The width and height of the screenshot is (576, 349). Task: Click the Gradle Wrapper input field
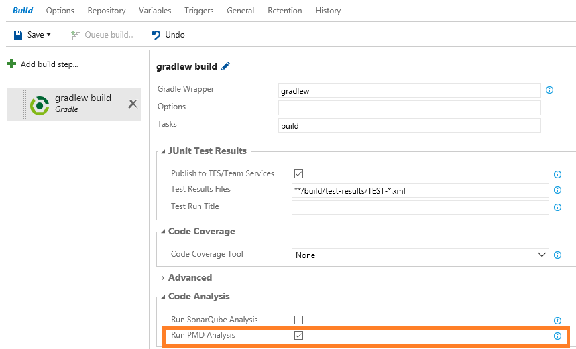click(x=409, y=90)
